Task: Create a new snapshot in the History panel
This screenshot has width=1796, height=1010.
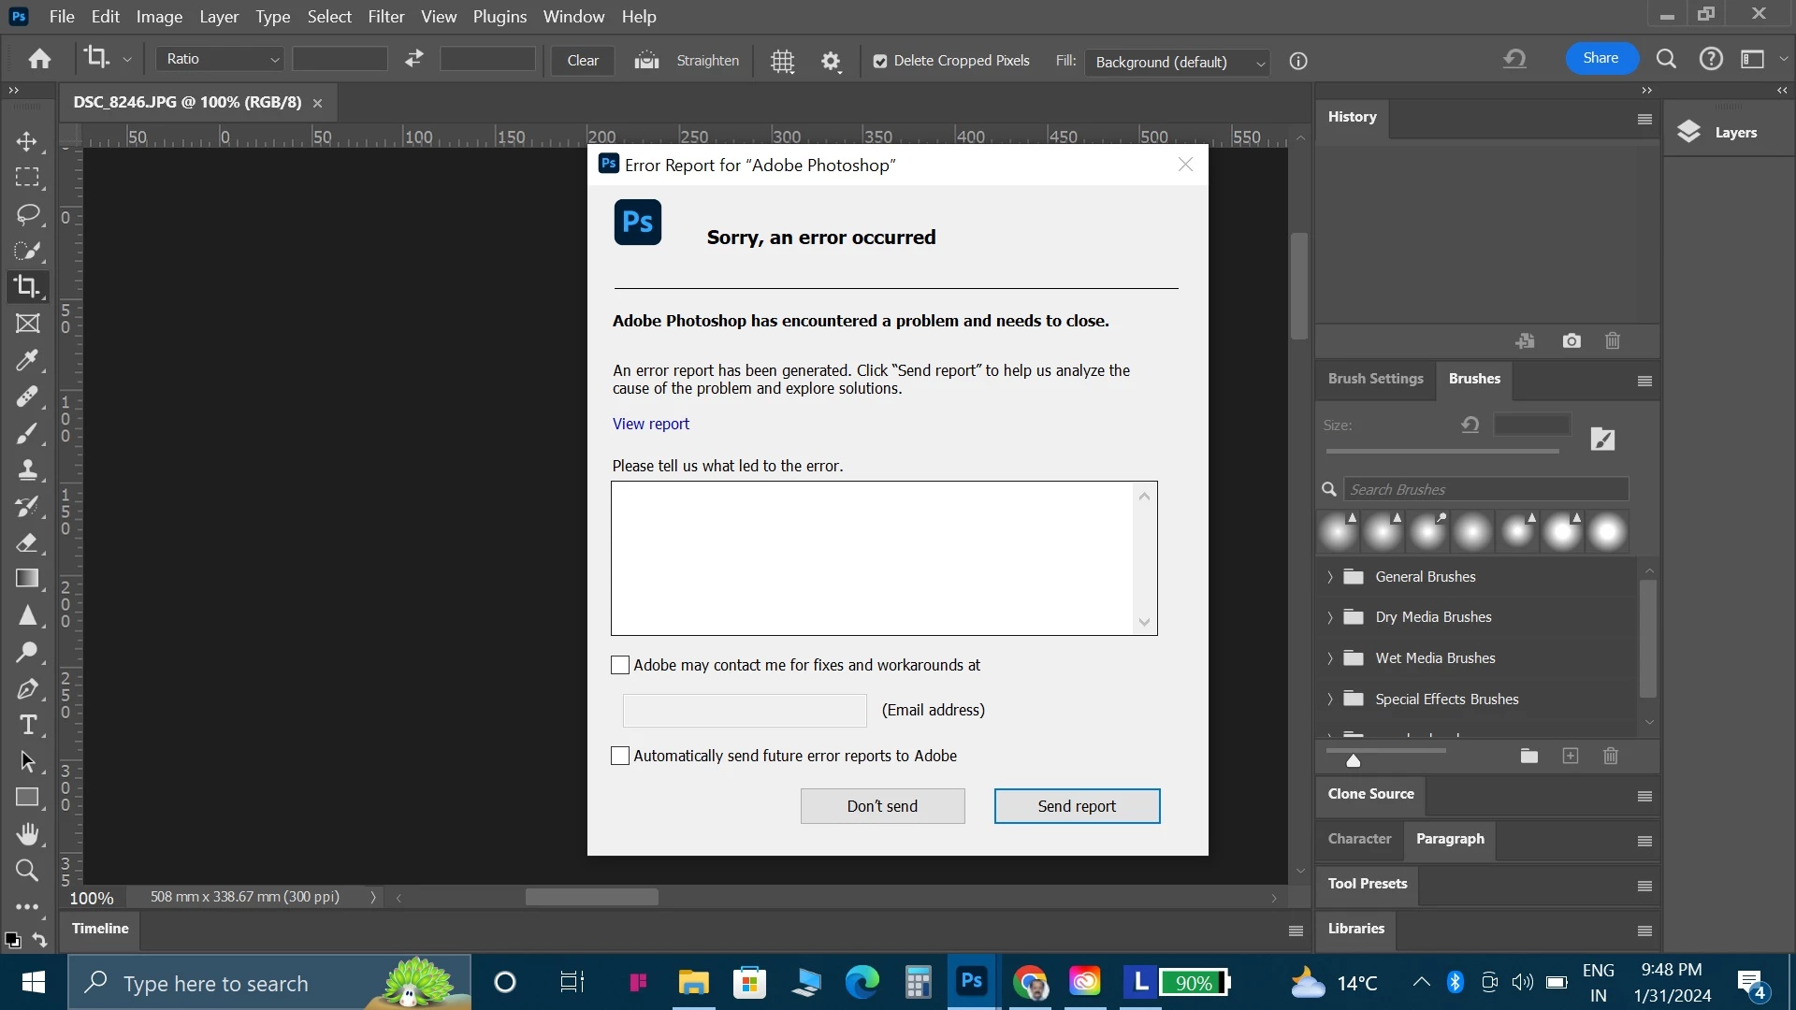Action: click(1571, 341)
